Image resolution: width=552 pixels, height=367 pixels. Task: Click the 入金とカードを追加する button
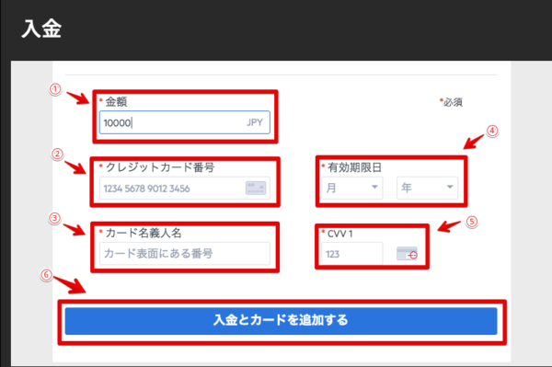pos(281,321)
